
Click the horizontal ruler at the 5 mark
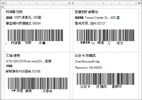(x=87, y=3)
